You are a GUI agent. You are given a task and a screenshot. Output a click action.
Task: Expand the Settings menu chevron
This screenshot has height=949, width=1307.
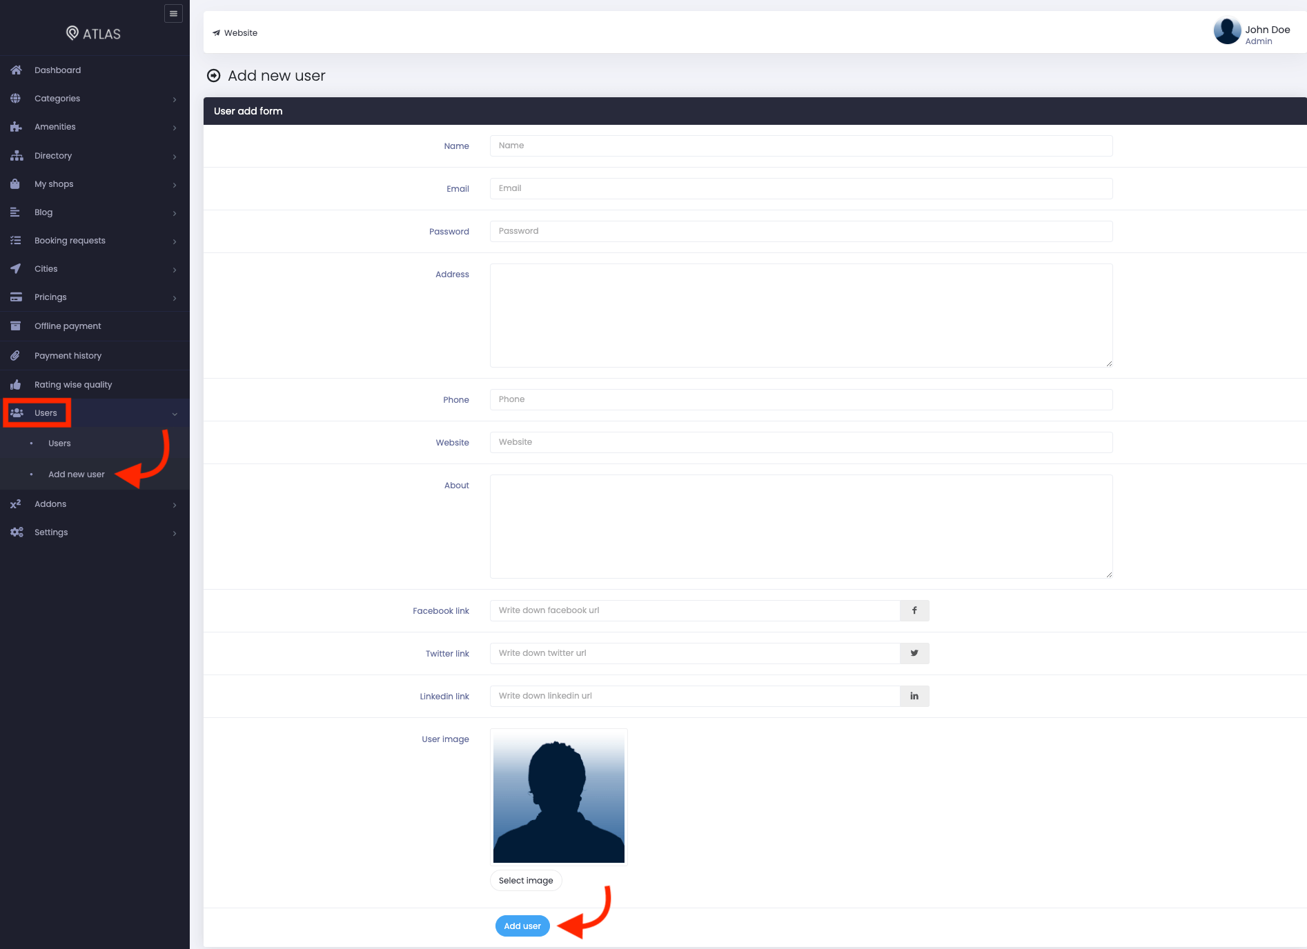point(175,533)
